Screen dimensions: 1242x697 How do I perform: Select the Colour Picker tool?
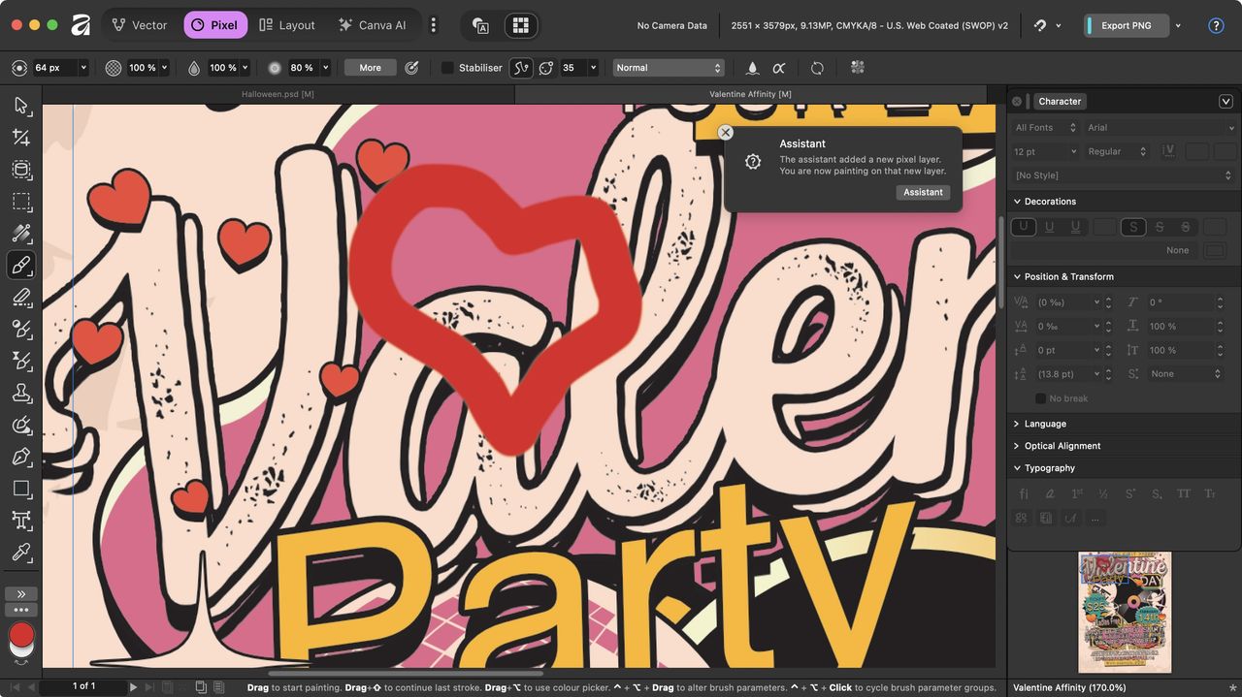(21, 554)
